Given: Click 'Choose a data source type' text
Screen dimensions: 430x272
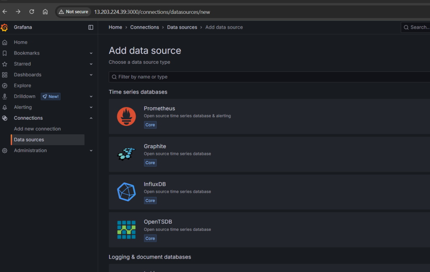Looking at the screenshot, I should click(x=139, y=62).
